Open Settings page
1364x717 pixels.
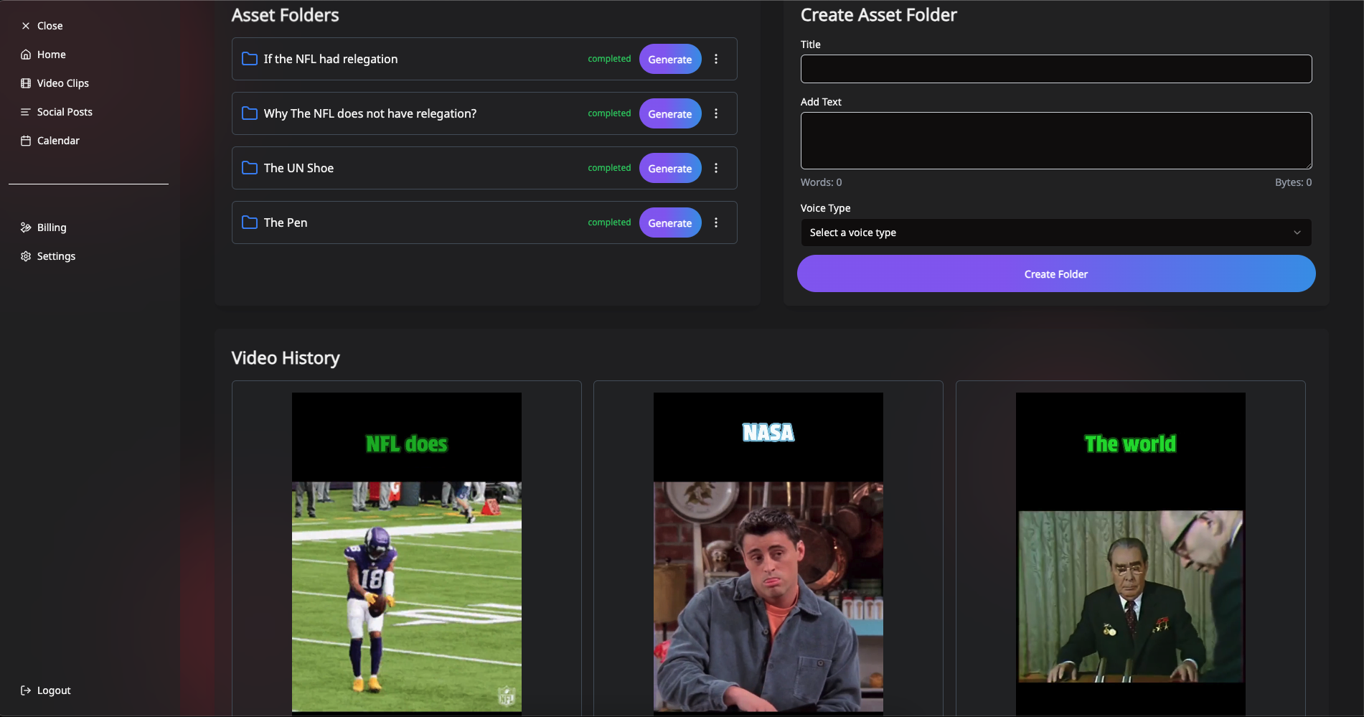(56, 256)
